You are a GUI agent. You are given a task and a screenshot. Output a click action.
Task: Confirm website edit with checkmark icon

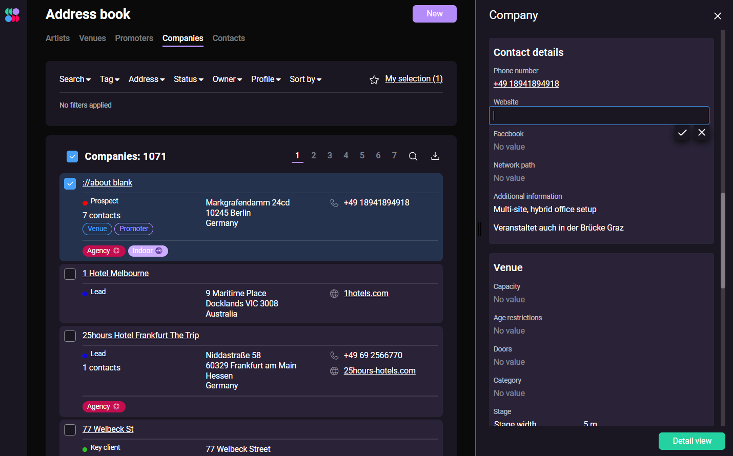point(682,133)
